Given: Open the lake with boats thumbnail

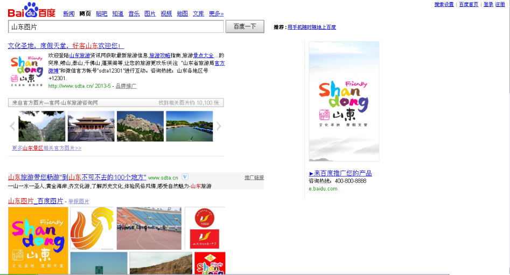Looking at the screenshot, I should point(190,126).
